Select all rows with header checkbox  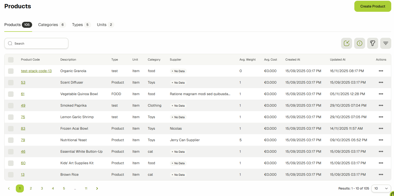pos(11,60)
